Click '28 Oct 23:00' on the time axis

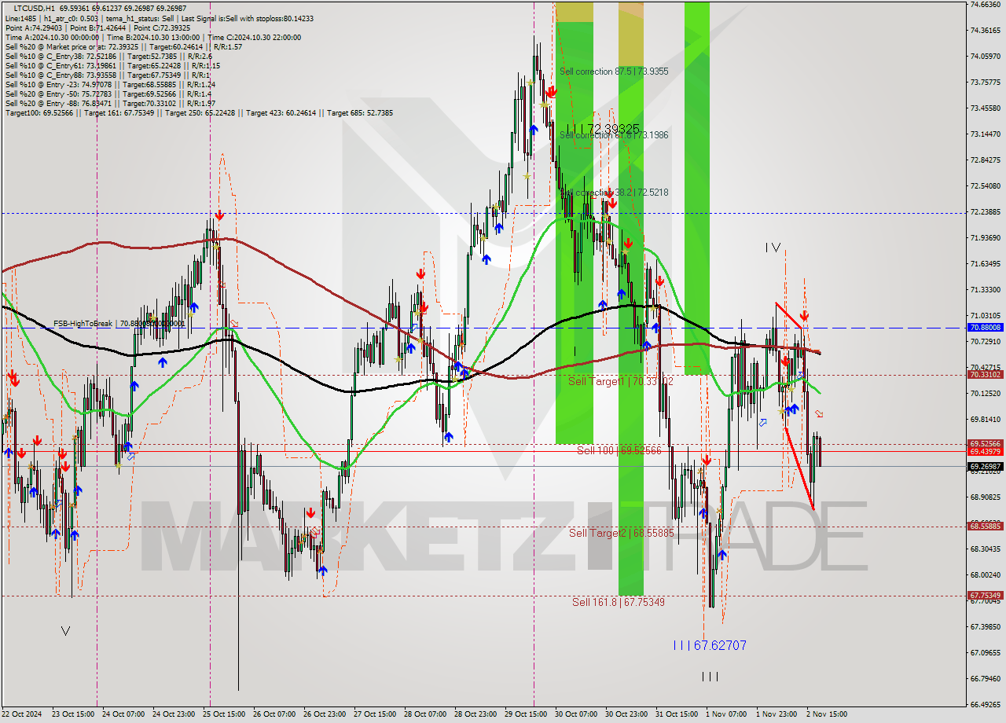point(475,714)
